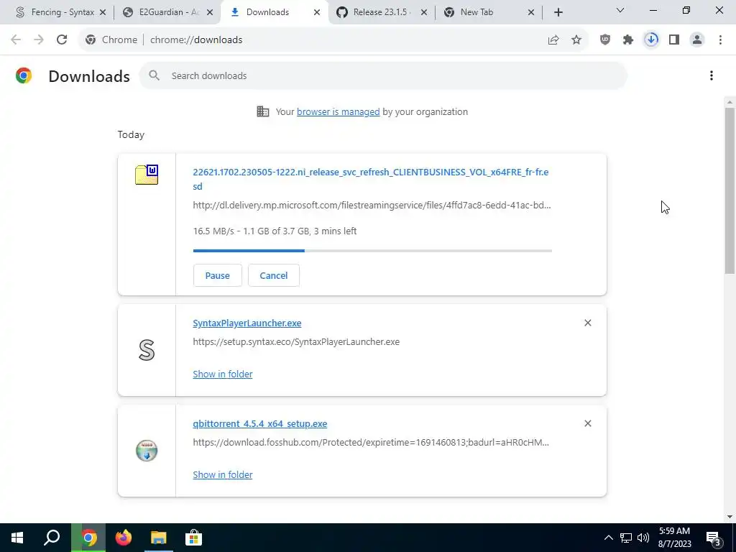736x552 pixels.
Task: Open Windows search in the taskbar
Action: point(52,538)
